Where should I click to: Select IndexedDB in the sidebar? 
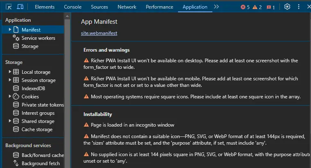[x=33, y=89]
